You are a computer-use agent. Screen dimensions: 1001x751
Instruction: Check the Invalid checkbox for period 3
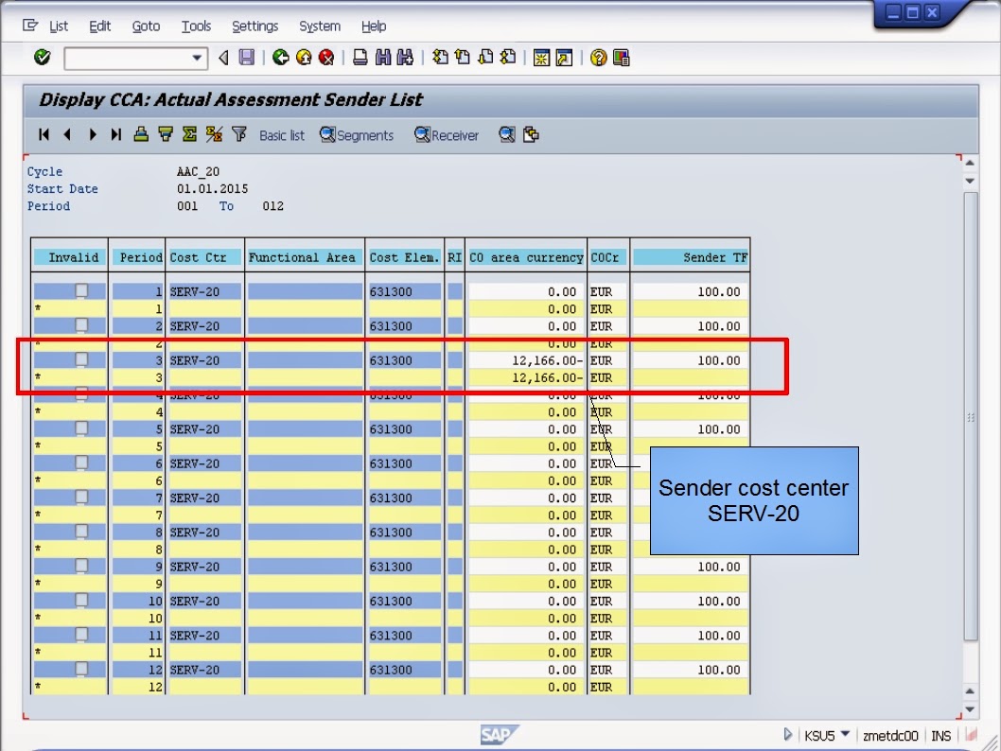click(x=83, y=360)
